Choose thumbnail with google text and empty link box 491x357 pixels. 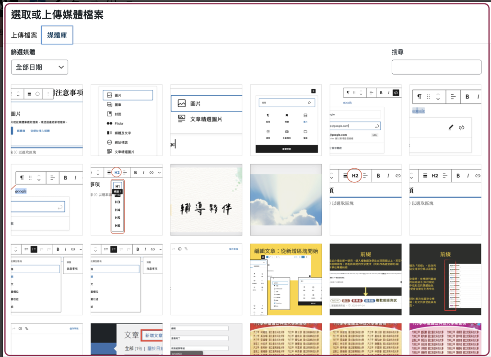coord(47,200)
